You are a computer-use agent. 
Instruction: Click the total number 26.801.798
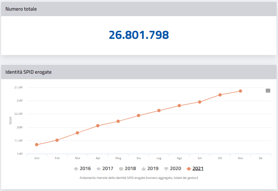[x=139, y=35]
